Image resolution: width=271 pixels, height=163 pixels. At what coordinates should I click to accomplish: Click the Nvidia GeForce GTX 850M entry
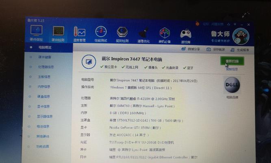click(x=135, y=128)
